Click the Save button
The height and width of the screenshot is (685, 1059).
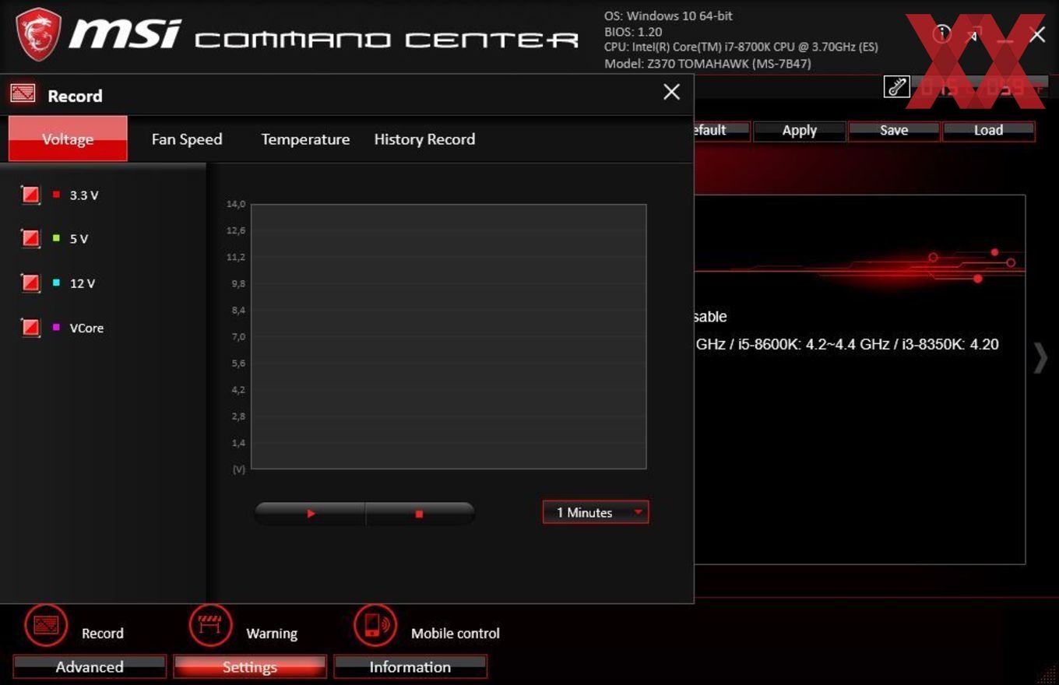894,131
